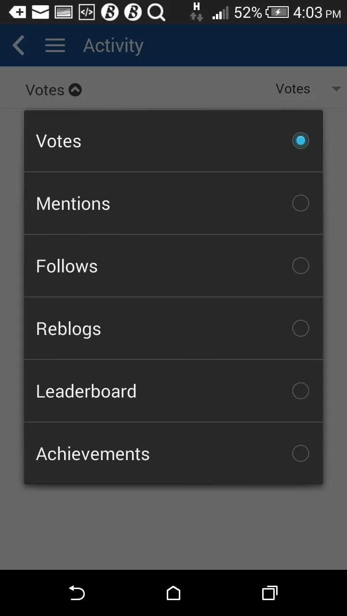Tap the Activity title text
The image size is (347, 616).
point(113,46)
